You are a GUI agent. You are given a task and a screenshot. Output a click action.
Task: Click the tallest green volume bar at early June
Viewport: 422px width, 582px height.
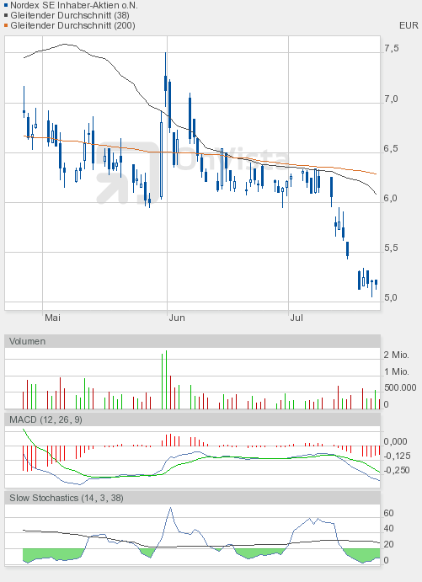(166, 379)
